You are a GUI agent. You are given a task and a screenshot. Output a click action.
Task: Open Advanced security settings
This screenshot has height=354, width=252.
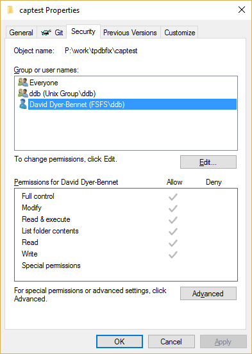coord(208,294)
